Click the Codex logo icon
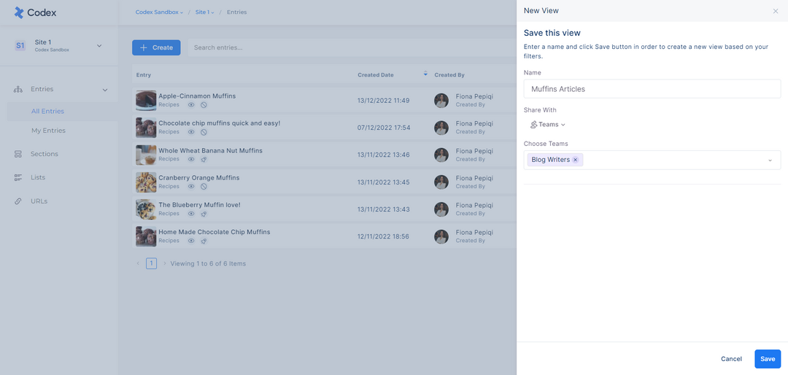Screen dimensions: 788x375 tap(19, 12)
